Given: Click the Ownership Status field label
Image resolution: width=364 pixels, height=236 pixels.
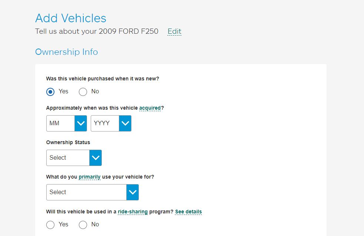Looking at the screenshot, I should [68, 142].
